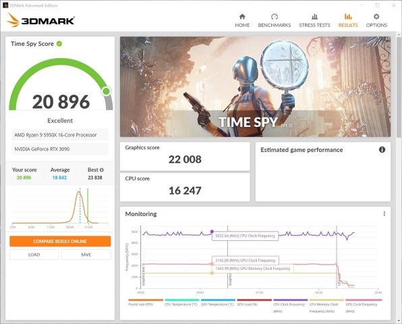Click the Load button
The width and height of the screenshot is (402, 324).
pos(34,254)
